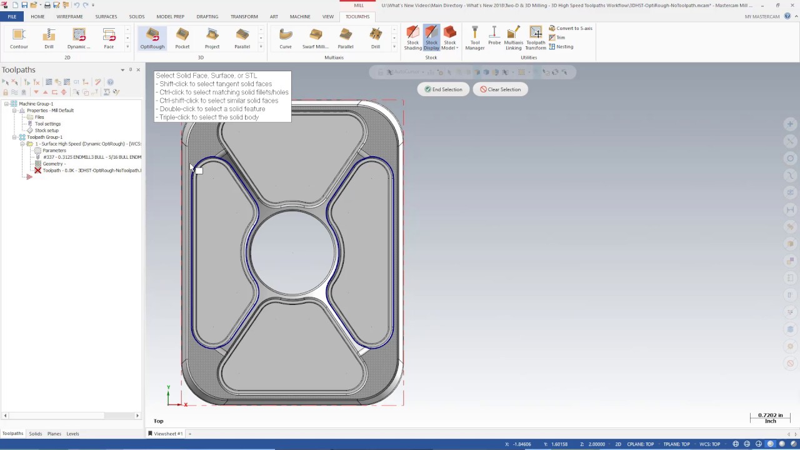Open Toolpath Transform
800x450 pixels.
coord(536,38)
